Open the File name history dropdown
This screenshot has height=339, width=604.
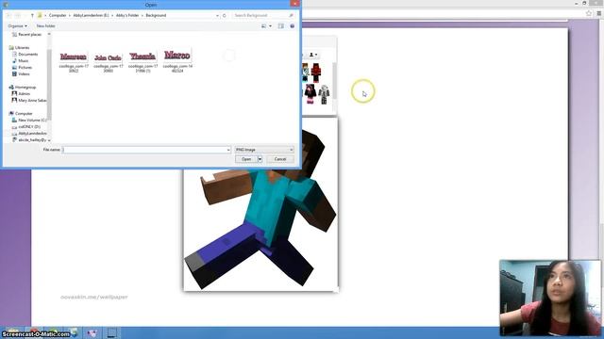pos(228,150)
